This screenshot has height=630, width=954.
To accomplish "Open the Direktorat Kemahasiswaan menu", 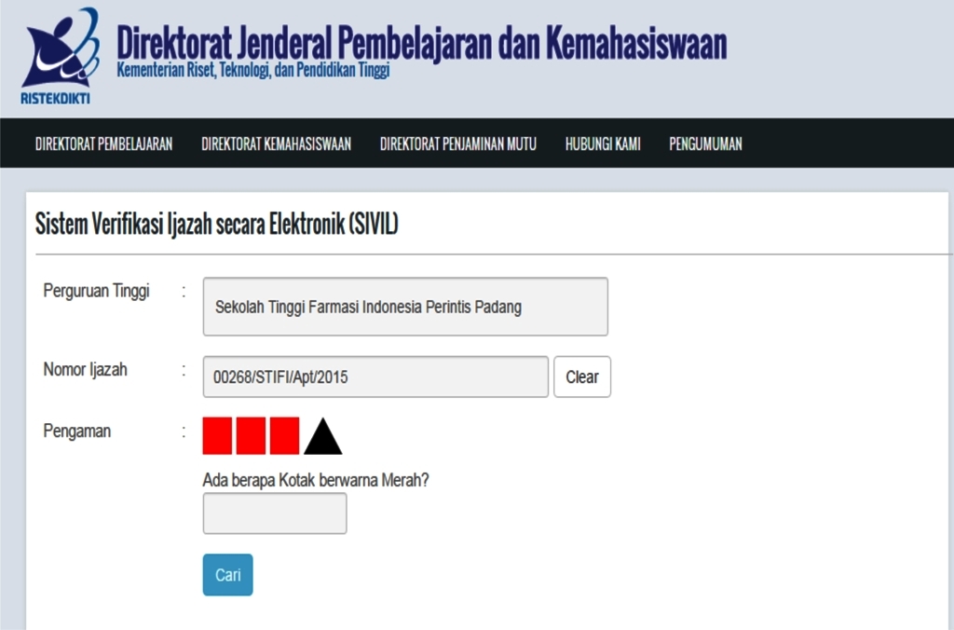I will click(276, 144).
